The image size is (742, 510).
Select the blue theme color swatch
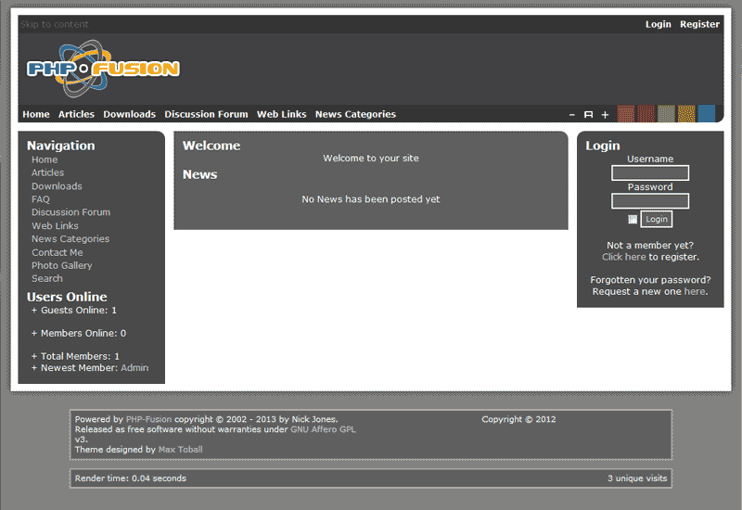tap(707, 114)
